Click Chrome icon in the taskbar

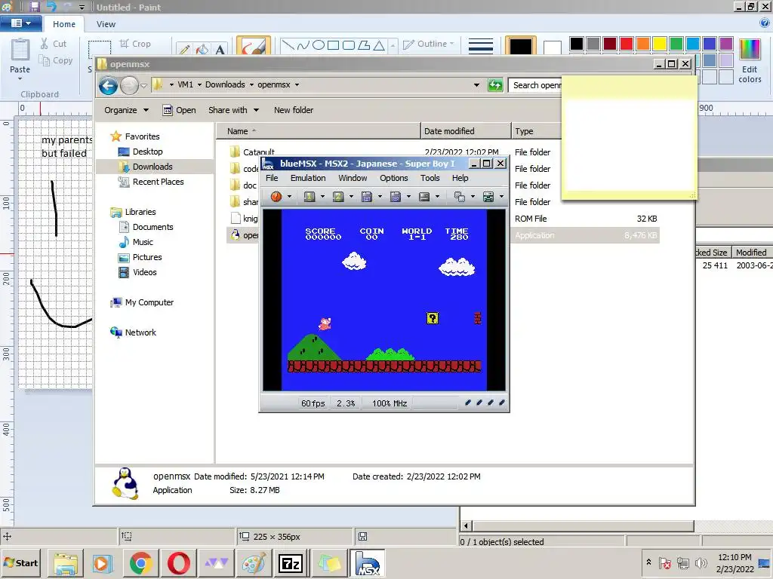pos(140,563)
